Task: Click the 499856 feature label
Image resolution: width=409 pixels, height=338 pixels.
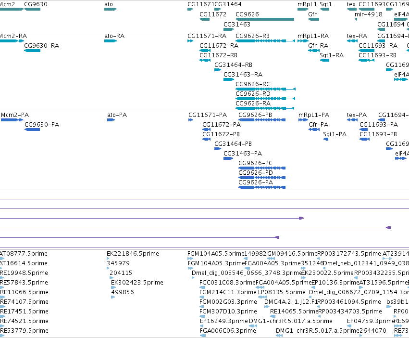Action: click(123, 292)
